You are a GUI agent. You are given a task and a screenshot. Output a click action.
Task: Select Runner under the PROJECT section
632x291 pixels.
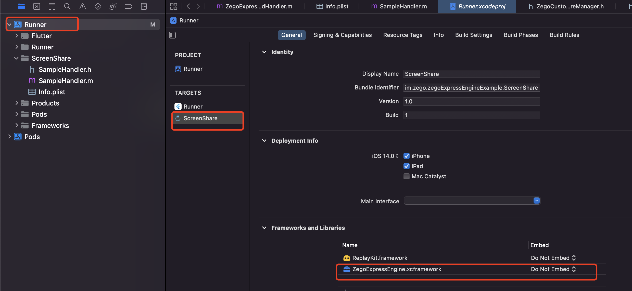click(193, 69)
